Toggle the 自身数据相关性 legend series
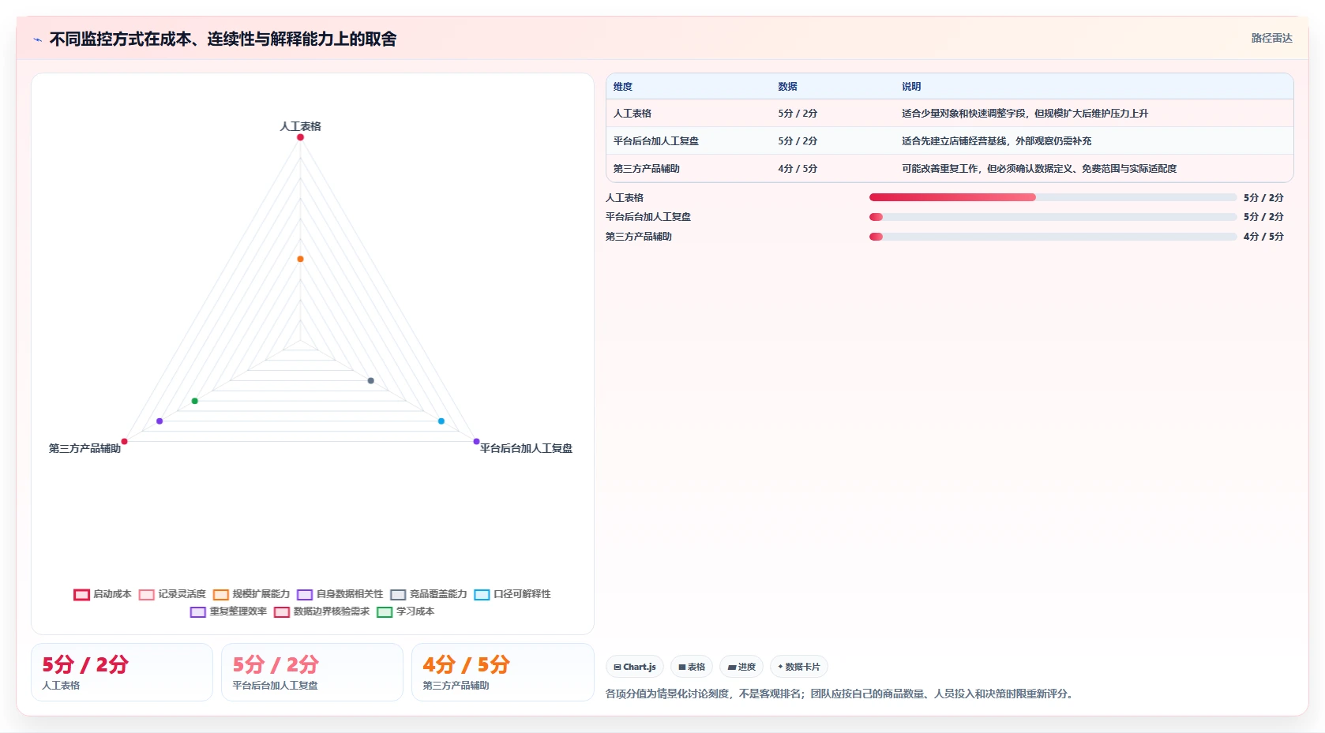1325x733 pixels. click(x=340, y=594)
